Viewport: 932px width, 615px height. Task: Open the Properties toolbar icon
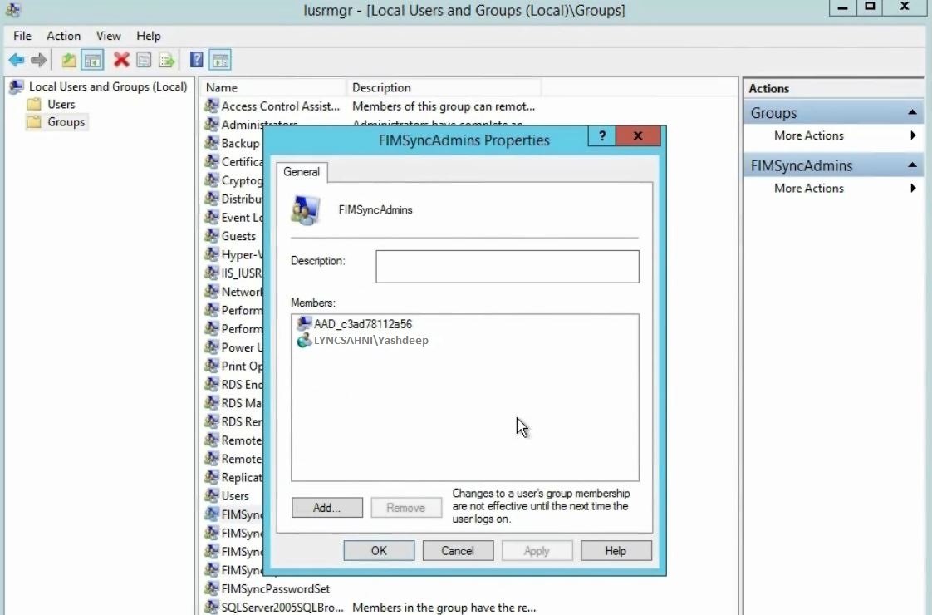(144, 60)
